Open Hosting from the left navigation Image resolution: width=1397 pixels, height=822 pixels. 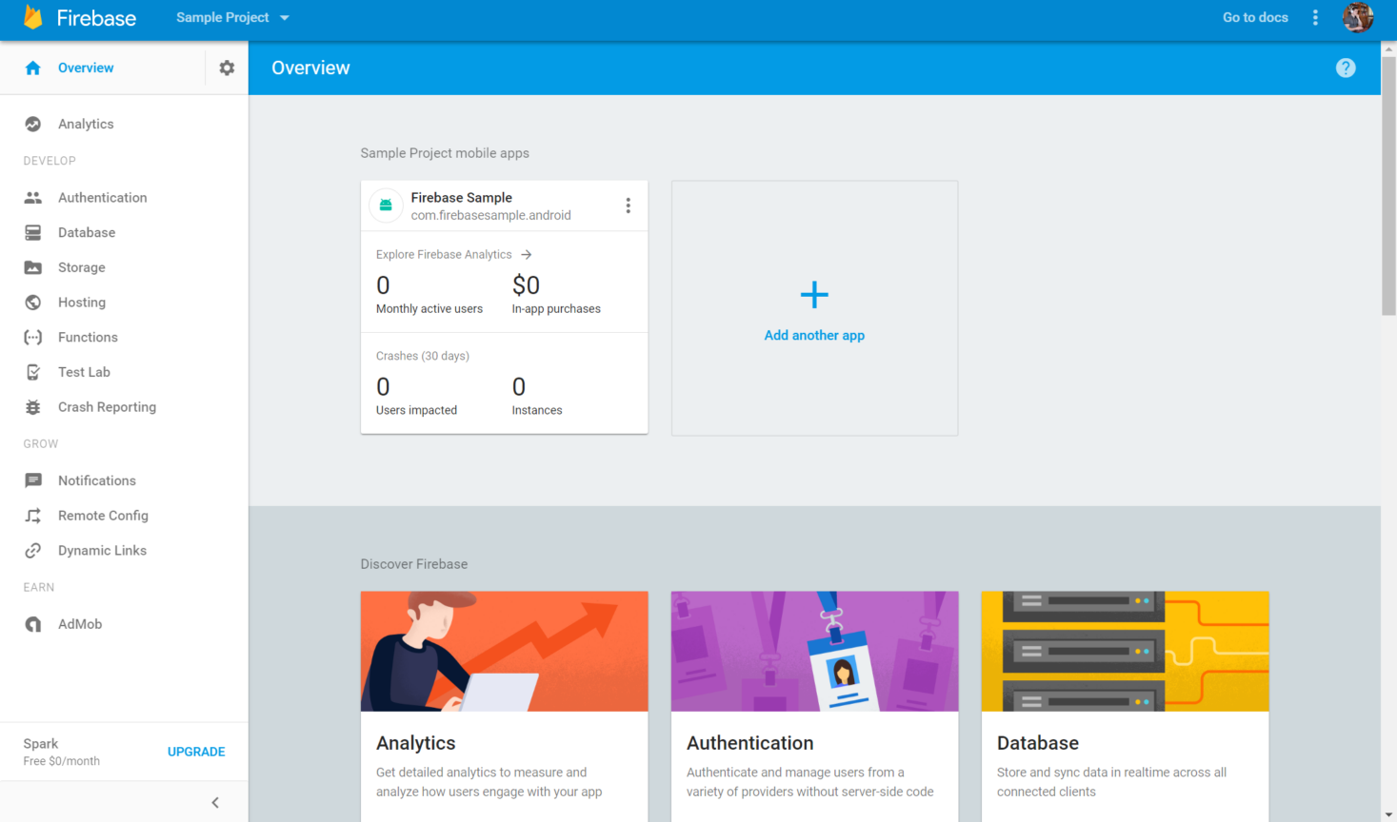[34, 302]
